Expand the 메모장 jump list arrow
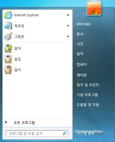115x142 pixels. 68,26
